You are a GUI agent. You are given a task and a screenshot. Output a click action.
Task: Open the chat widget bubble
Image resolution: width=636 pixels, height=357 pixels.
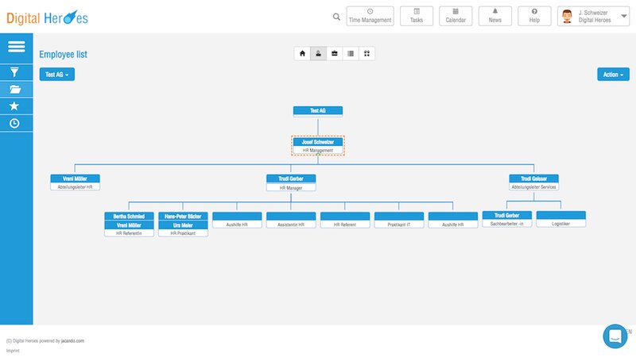tap(615, 336)
